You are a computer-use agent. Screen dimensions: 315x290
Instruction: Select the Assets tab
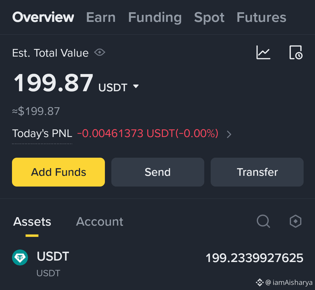coord(32,222)
